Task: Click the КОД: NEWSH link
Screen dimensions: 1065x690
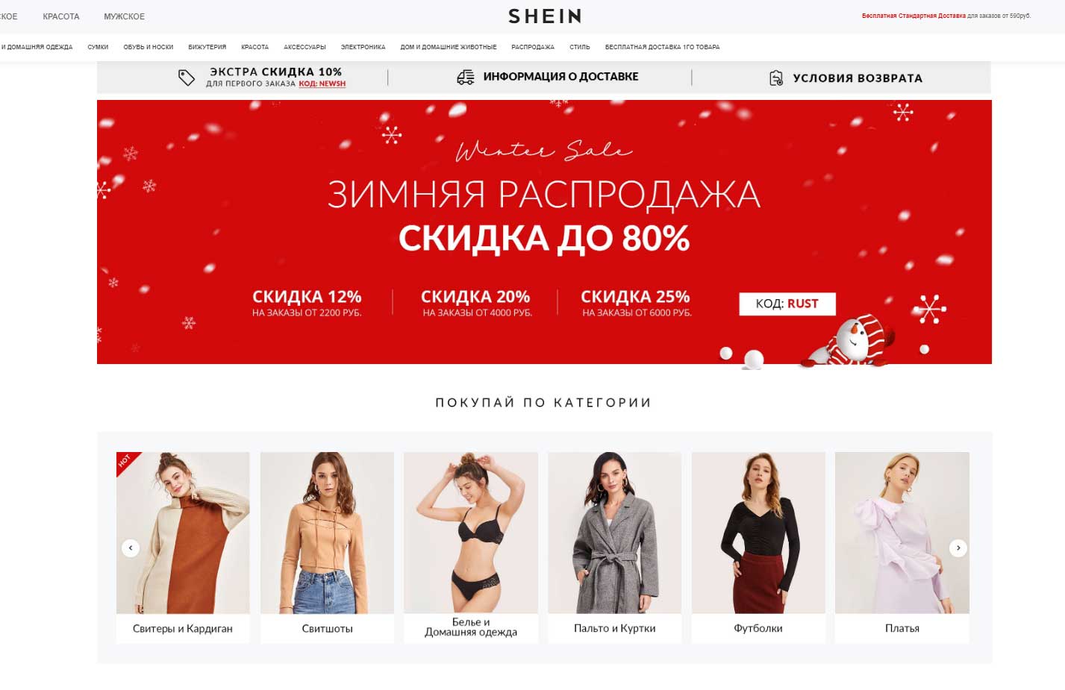Action: pyautogui.click(x=322, y=84)
